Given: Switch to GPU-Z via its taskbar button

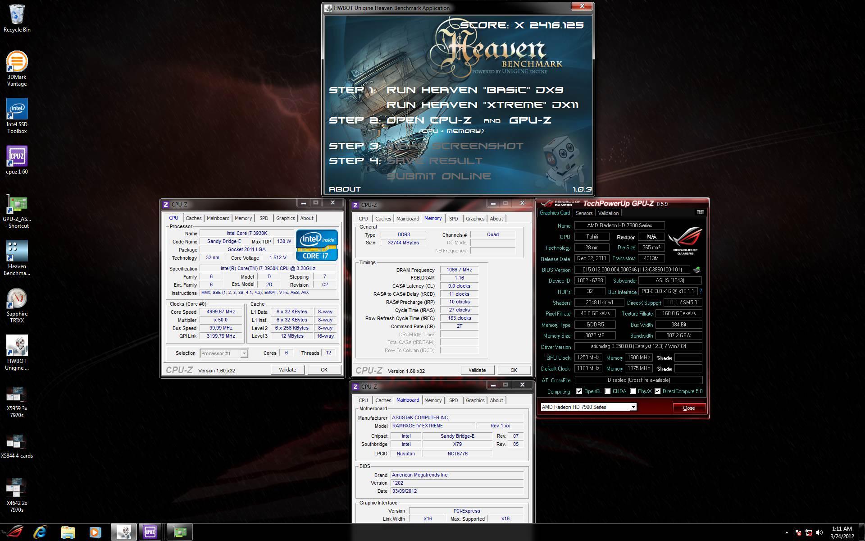Looking at the screenshot, I should [180, 532].
